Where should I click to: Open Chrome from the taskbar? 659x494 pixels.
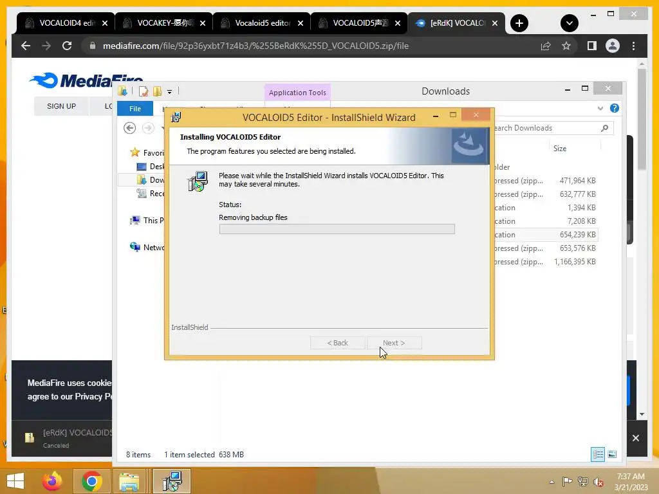pos(91,481)
